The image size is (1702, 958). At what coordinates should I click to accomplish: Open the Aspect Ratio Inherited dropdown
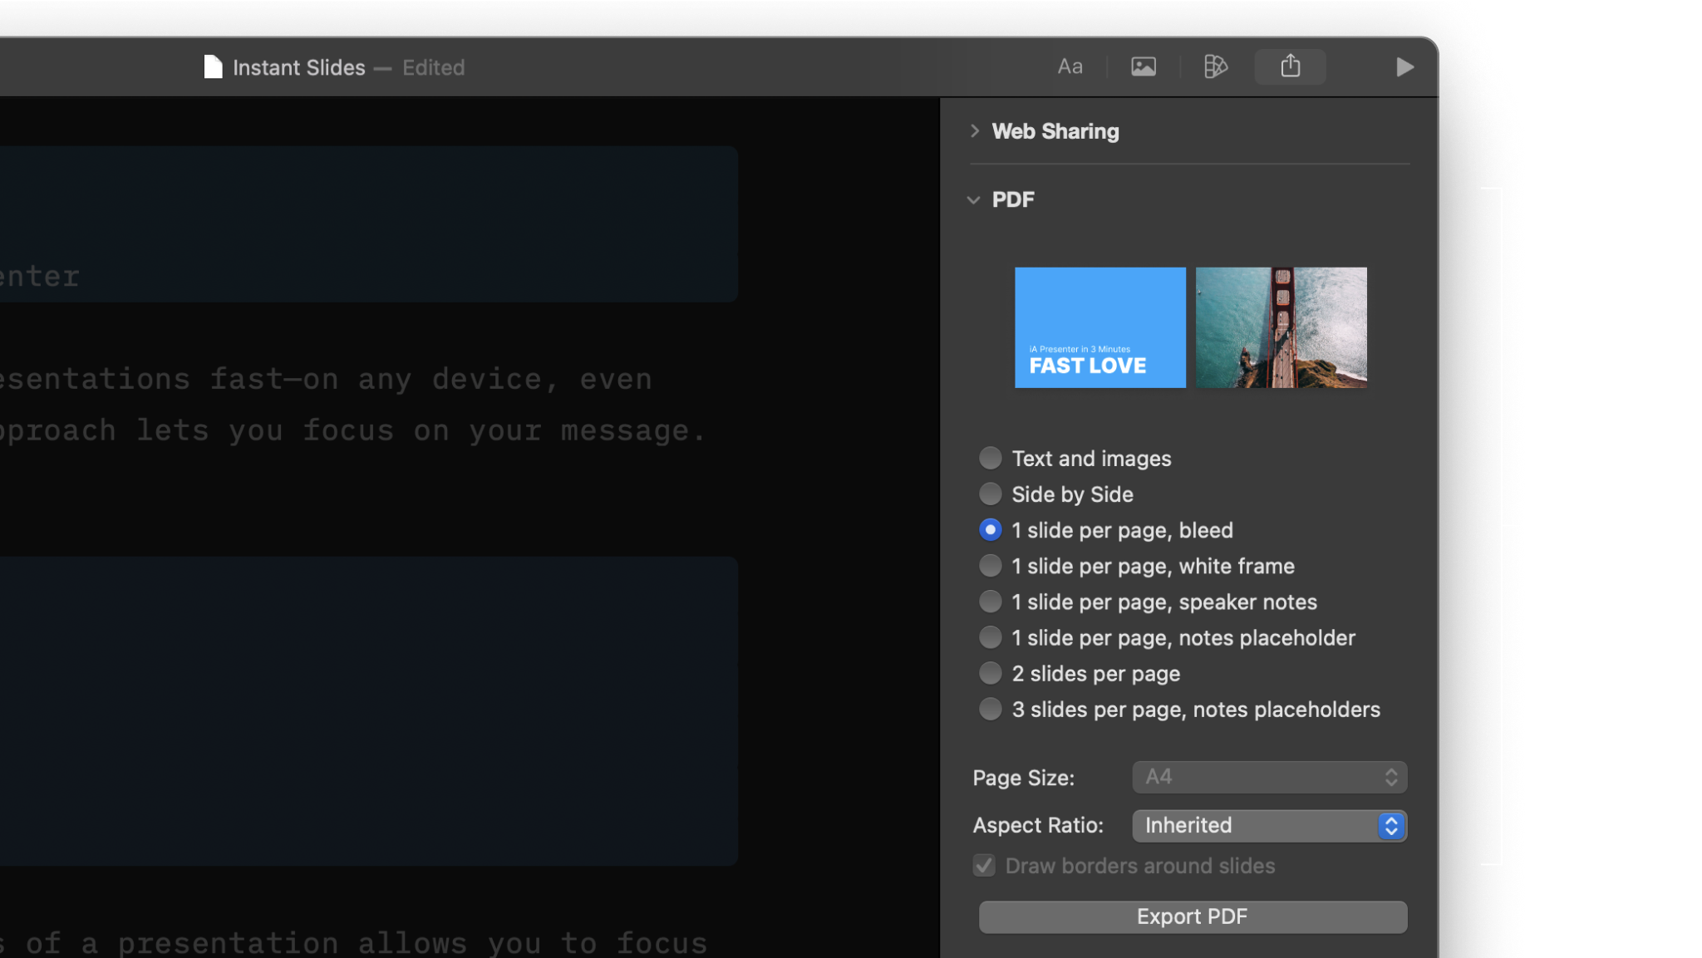[1269, 825]
